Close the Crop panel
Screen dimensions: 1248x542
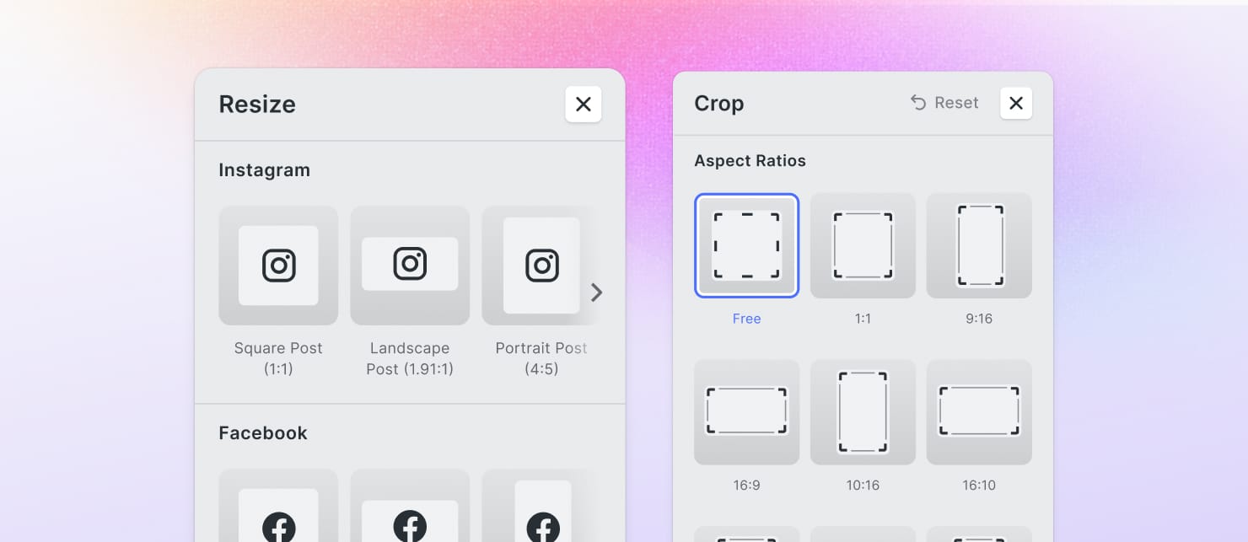point(1016,103)
